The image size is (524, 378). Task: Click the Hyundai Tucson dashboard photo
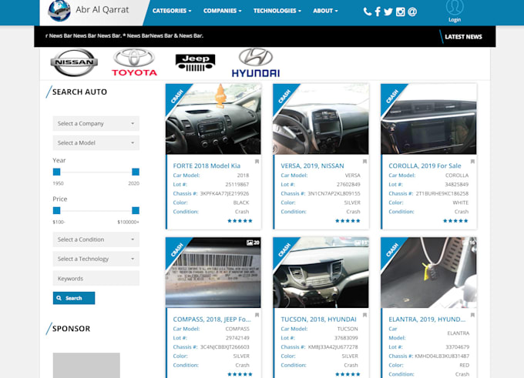(321, 273)
